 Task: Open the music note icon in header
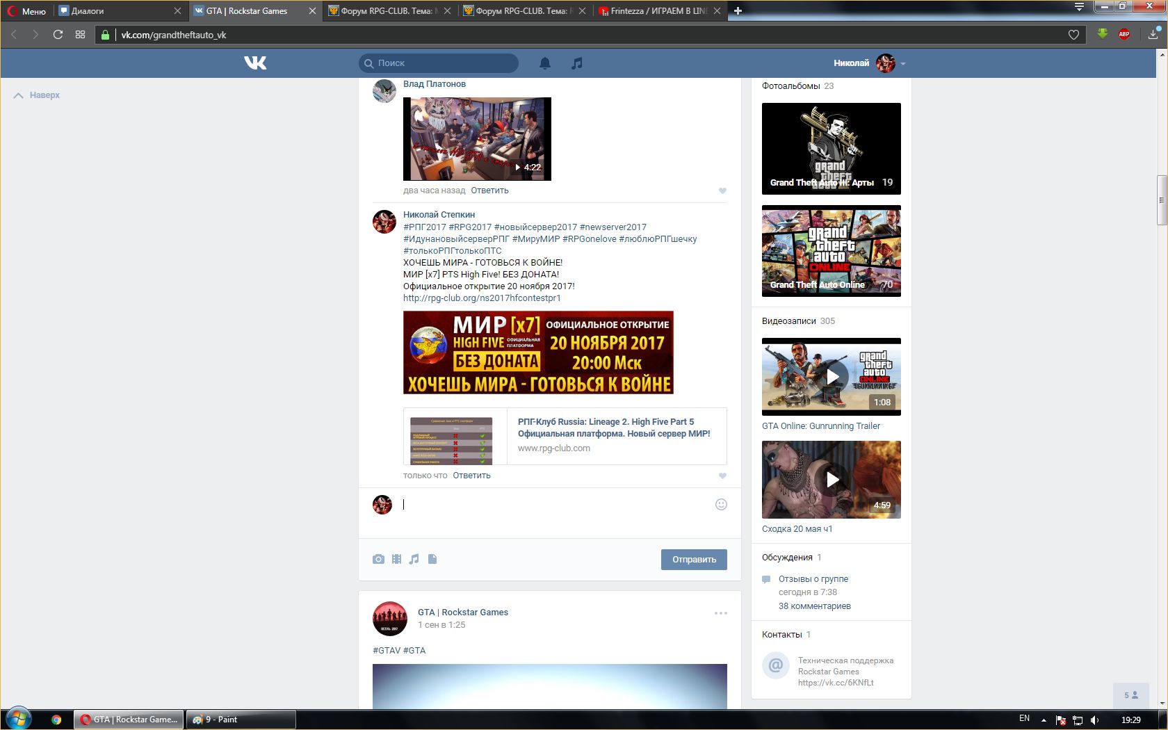pyautogui.click(x=576, y=63)
